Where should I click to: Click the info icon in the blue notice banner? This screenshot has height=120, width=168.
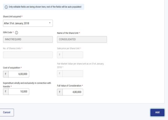pos(6,7)
